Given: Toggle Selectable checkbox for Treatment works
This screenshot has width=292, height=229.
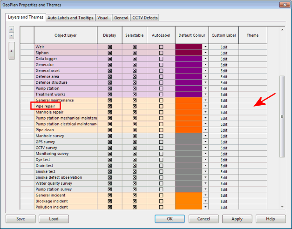Looking at the screenshot, I should pyautogui.click(x=135, y=94).
